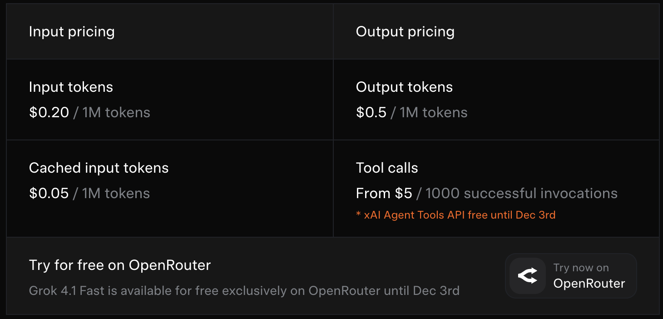Click the 'Input pricing' column header
This screenshot has height=319, width=663.
click(72, 32)
